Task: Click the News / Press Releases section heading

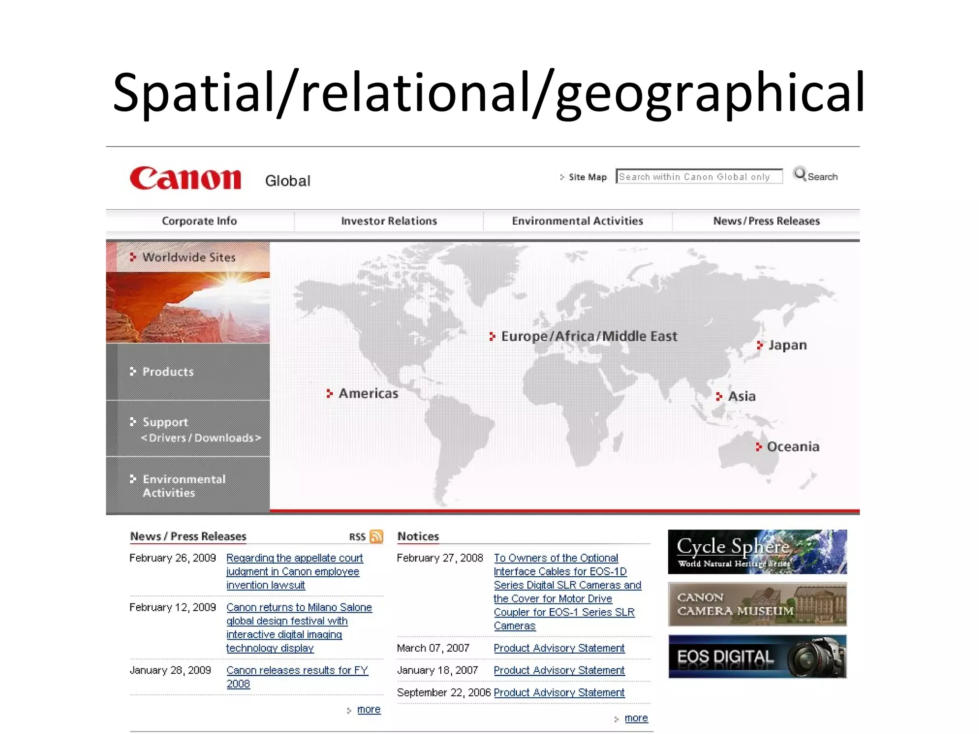Action: (x=188, y=537)
